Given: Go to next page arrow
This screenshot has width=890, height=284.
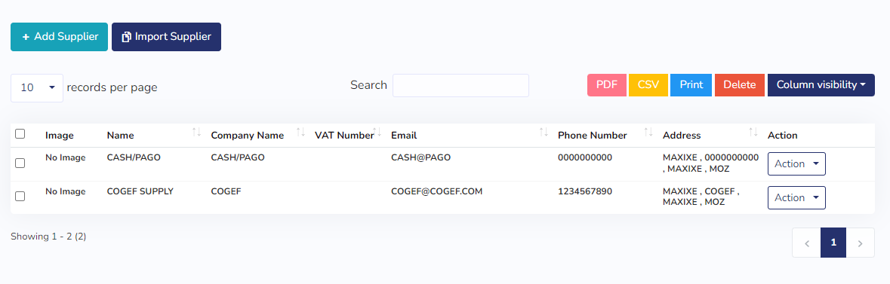Looking at the screenshot, I should click(861, 243).
